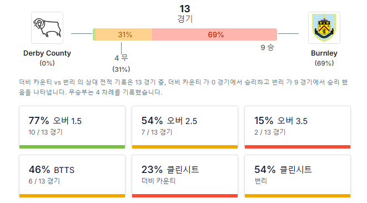Open the 23% 클린시트 더비 카운티 card
The width and height of the screenshot is (367, 203).
point(185,176)
